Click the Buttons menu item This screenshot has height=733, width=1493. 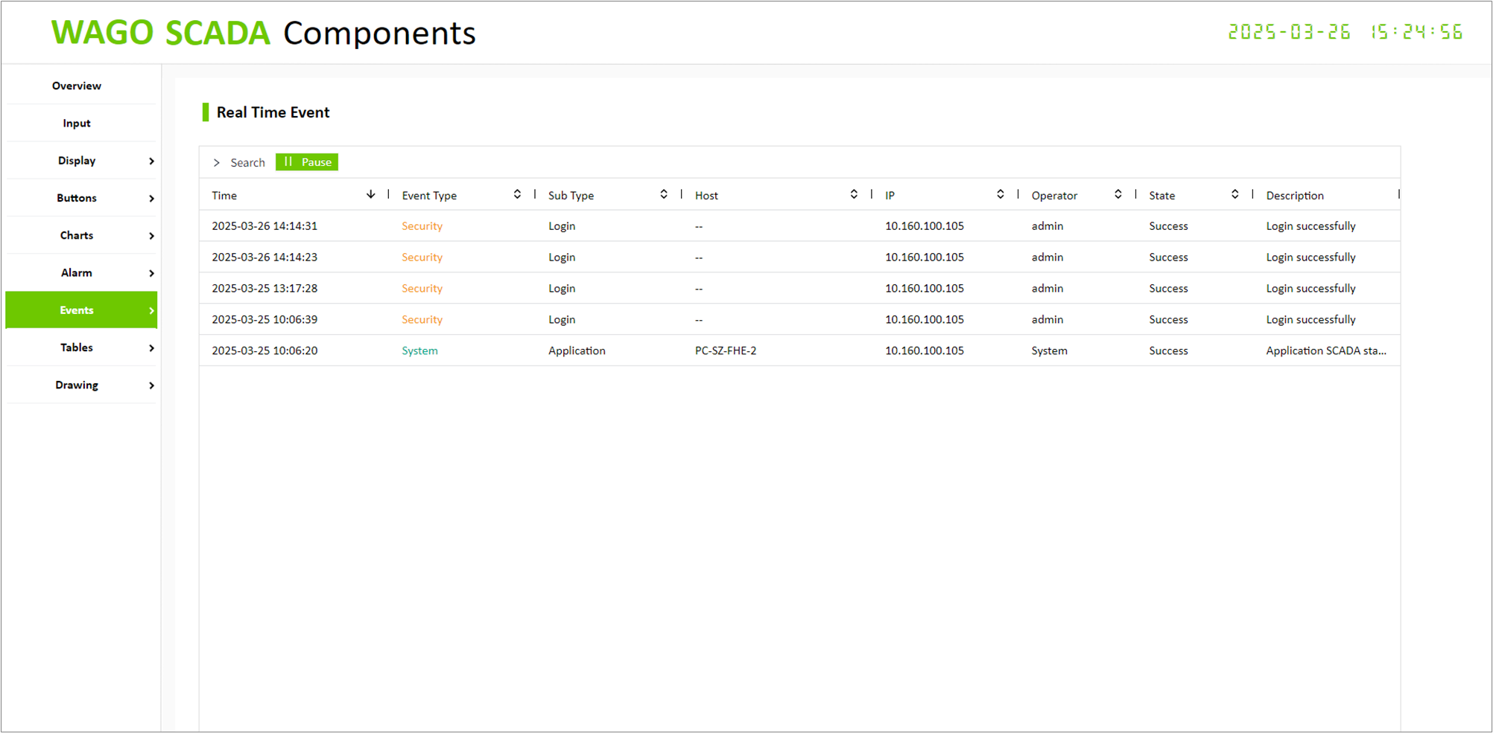click(x=77, y=198)
